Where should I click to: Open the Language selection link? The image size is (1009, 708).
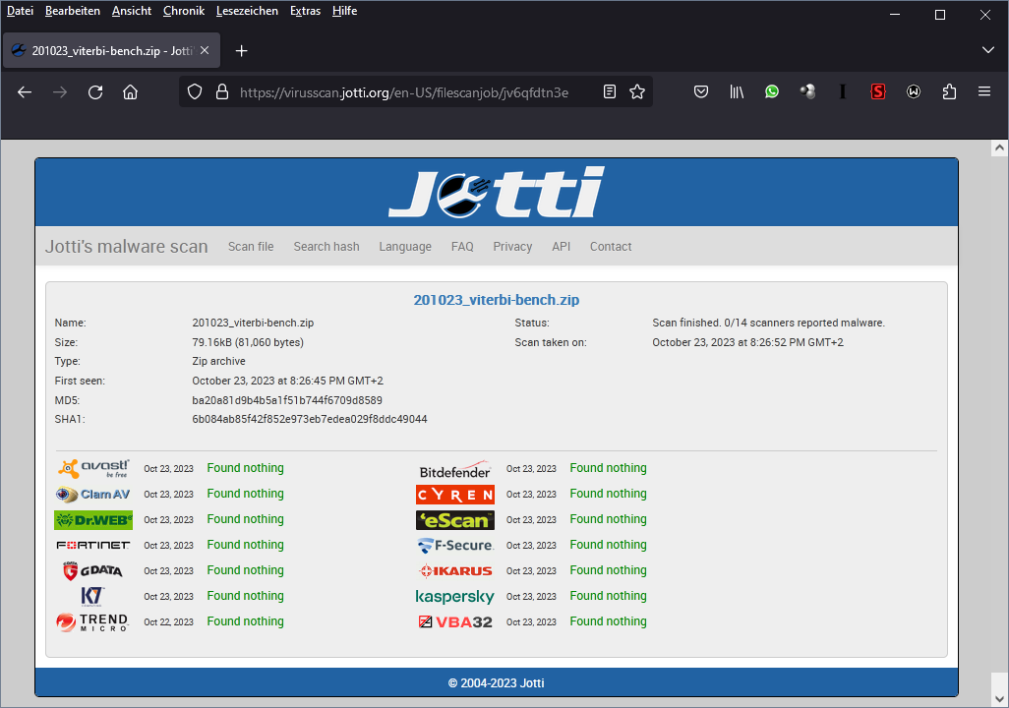[x=405, y=247]
